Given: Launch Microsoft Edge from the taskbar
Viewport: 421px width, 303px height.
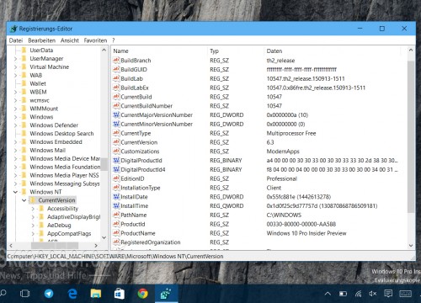Looking at the screenshot, I should (72, 294).
